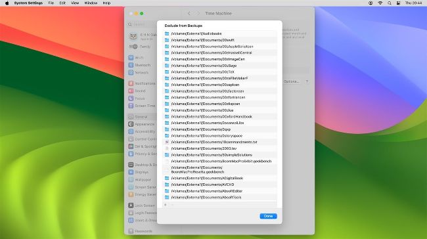Click the folder icon of the 0cpp entry
The height and width of the screenshot is (239, 427).
click(x=167, y=129)
